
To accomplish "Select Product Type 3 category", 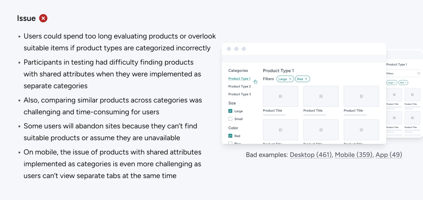I will (x=240, y=94).
